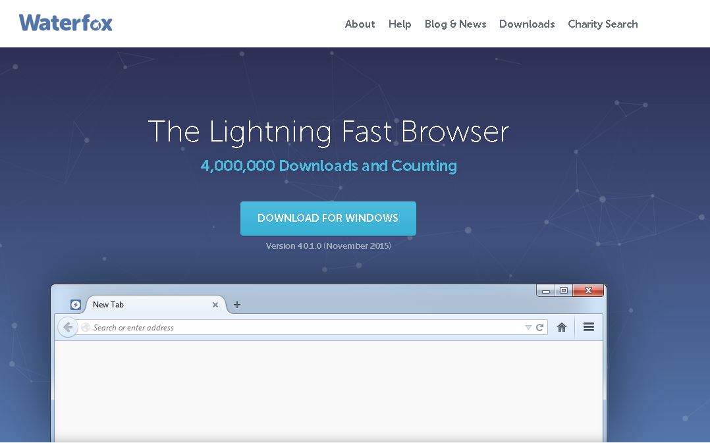Click the home icon
Image resolution: width=710 pixels, height=443 pixels.
point(561,327)
